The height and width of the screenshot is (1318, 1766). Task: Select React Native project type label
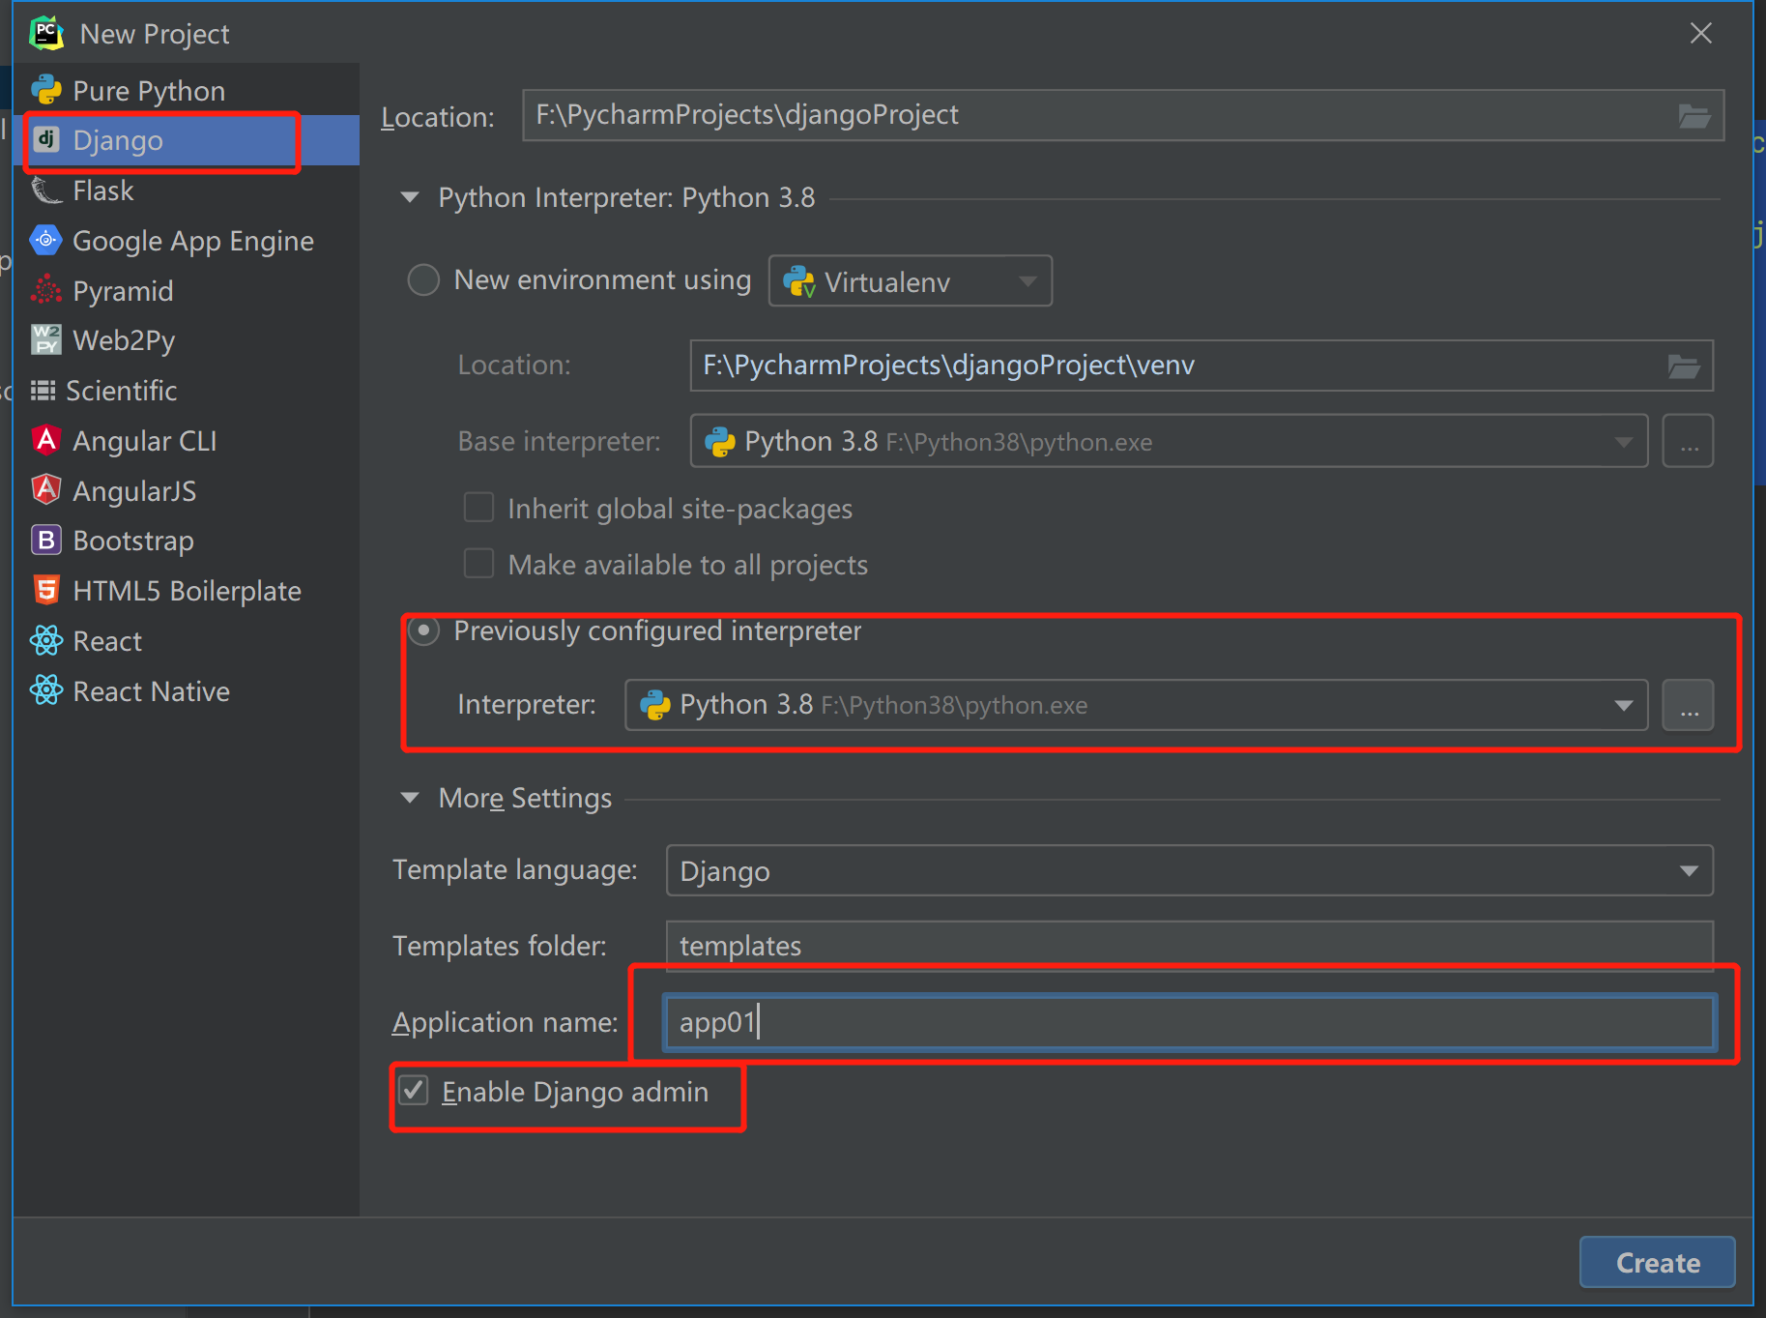point(152,691)
